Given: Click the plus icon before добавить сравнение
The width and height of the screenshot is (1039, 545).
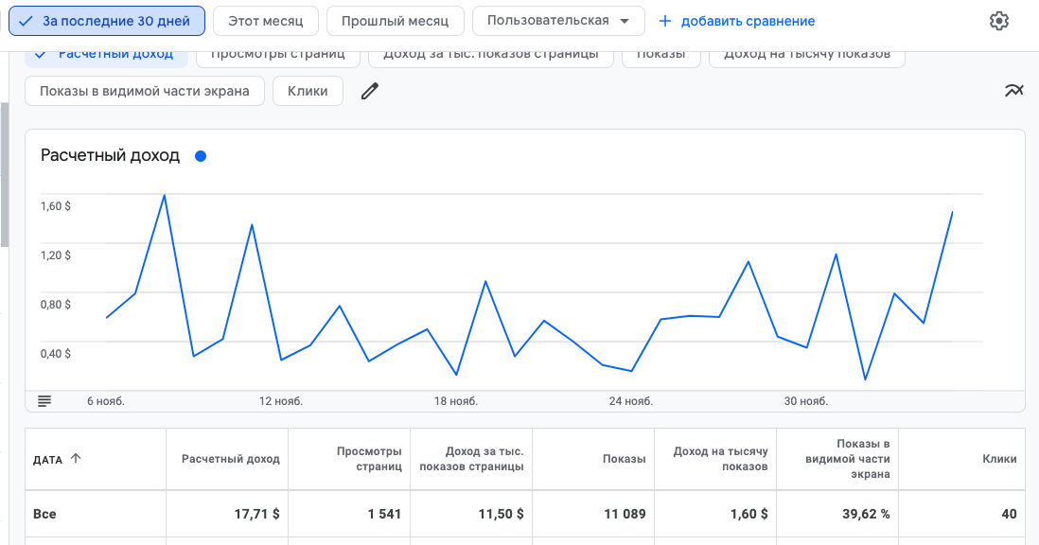Looking at the screenshot, I should (665, 21).
